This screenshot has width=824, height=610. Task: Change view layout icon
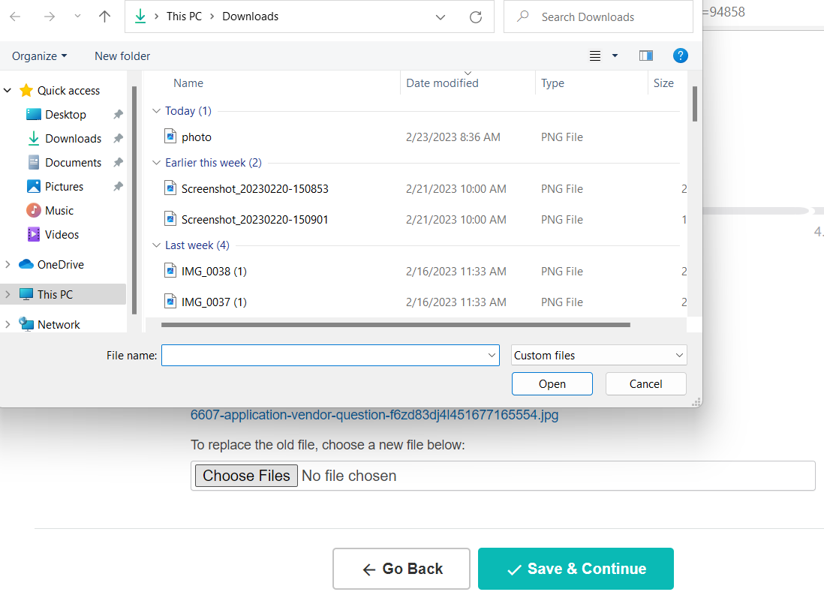[595, 56]
